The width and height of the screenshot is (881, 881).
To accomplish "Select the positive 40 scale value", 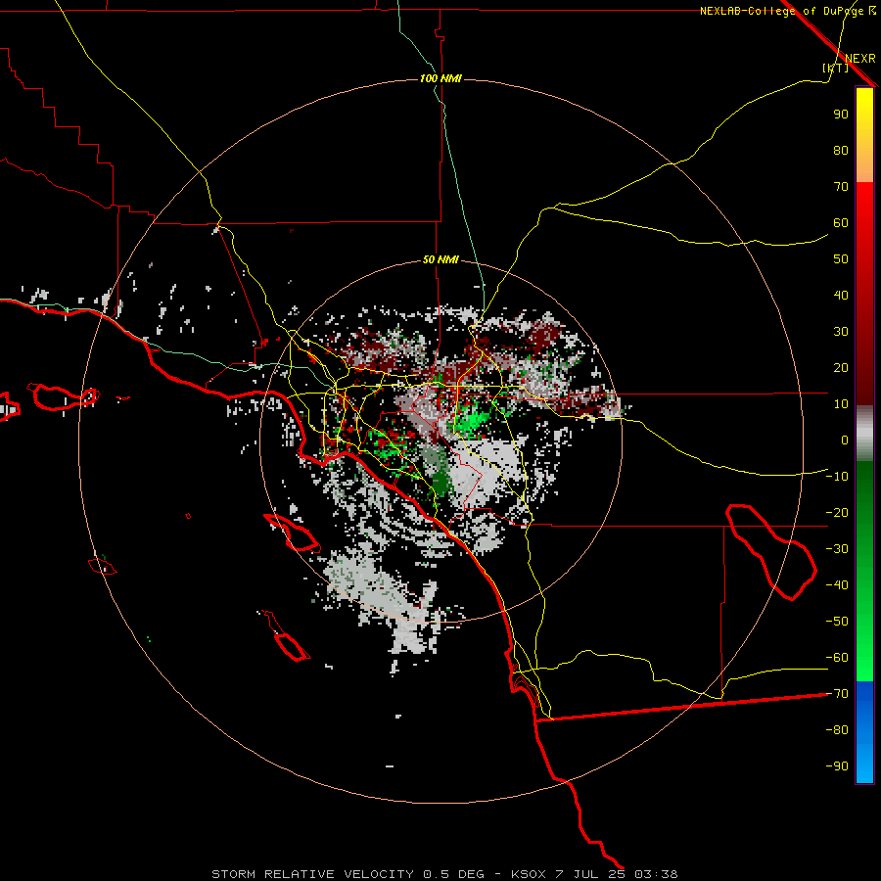I will tap(841, 296).
